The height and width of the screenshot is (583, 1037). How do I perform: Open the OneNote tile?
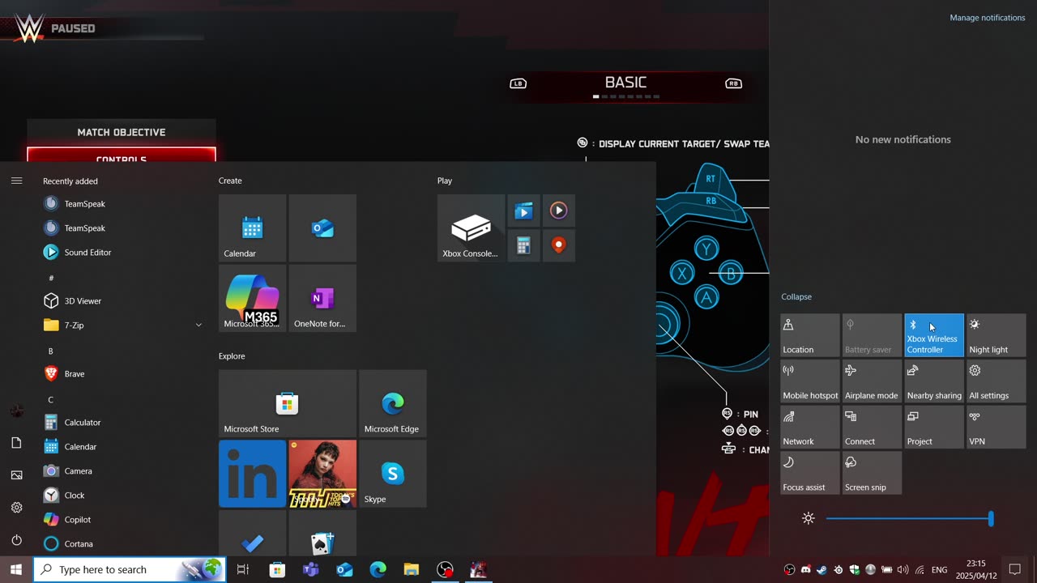point(322,298)
